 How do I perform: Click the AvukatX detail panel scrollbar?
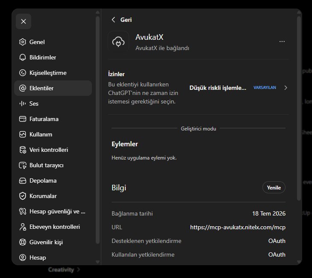299,109
